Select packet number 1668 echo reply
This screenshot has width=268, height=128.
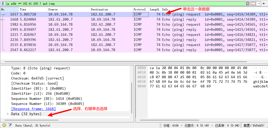134,20
